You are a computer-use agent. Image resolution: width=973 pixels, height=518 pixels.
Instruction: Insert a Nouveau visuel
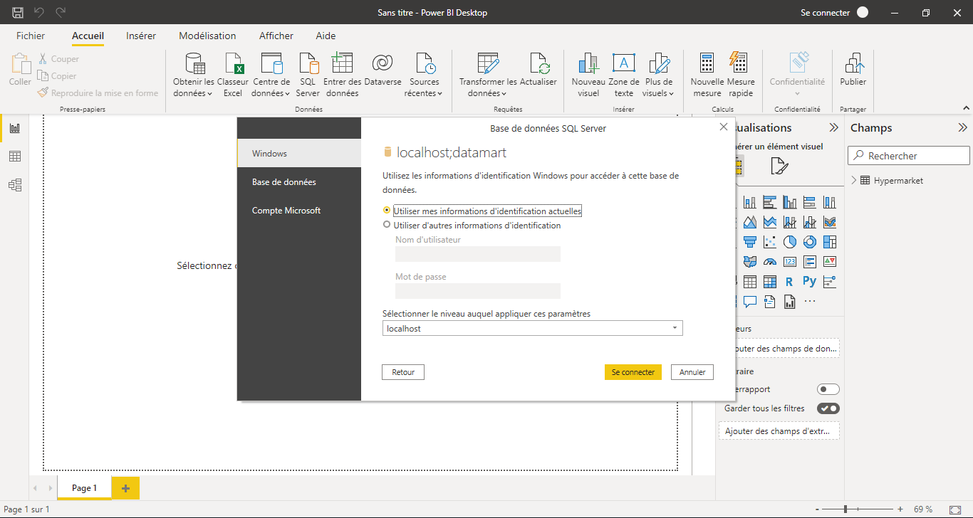coord(588,75)
